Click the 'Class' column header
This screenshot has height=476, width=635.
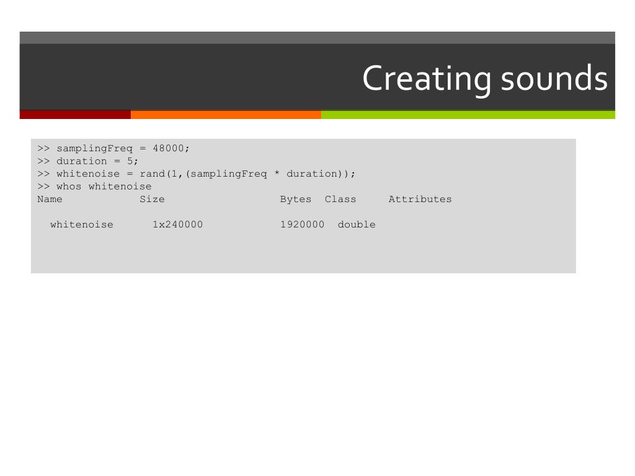pos(340,199)
